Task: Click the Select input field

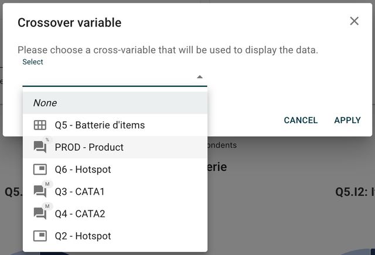Action: point(108,77)
